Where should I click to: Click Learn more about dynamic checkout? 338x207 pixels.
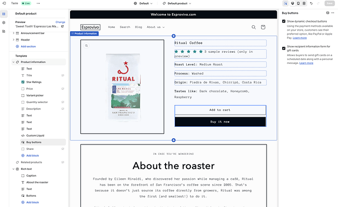[x=300, y=38]
